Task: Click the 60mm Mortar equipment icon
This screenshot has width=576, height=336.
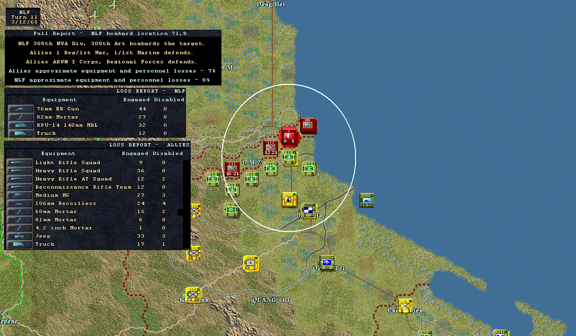Action: tap(20, 212)
